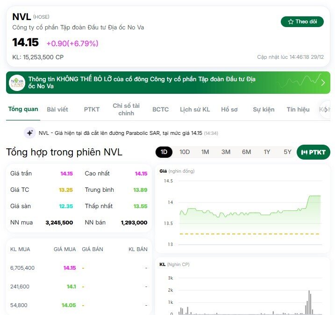Screen dimensions: 335x315
Task: Choose the 6M chart range
Action: click(246, 152)
